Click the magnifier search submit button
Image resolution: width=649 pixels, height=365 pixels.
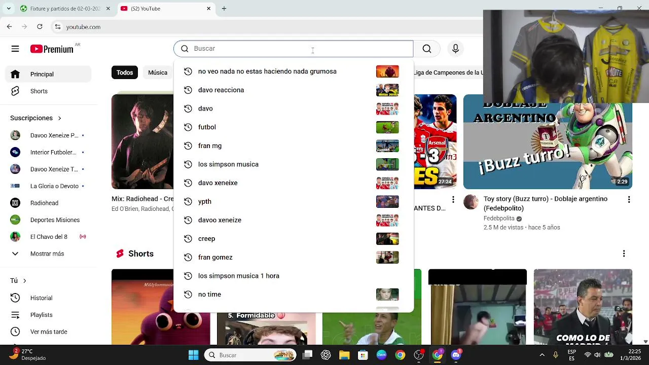coord(427,49)
